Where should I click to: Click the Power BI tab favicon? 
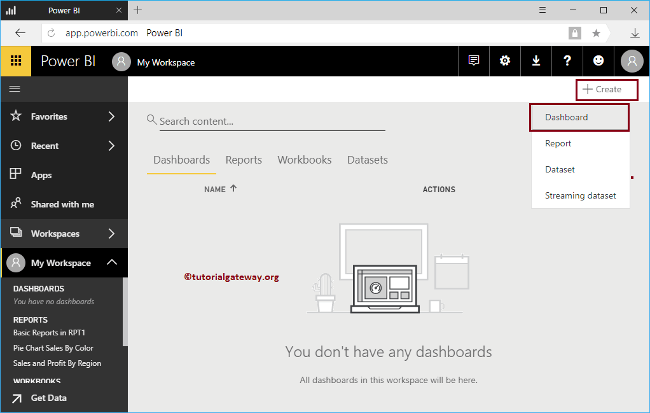point(11,10)
